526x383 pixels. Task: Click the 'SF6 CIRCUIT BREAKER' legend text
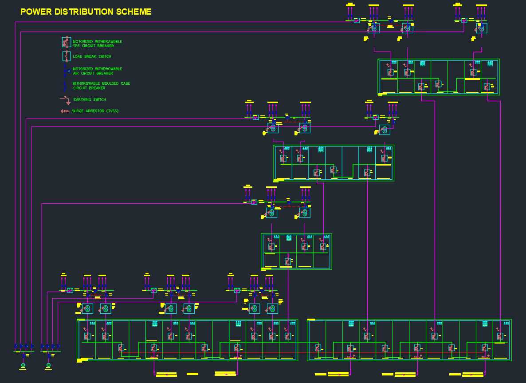[x=93, y=46]
